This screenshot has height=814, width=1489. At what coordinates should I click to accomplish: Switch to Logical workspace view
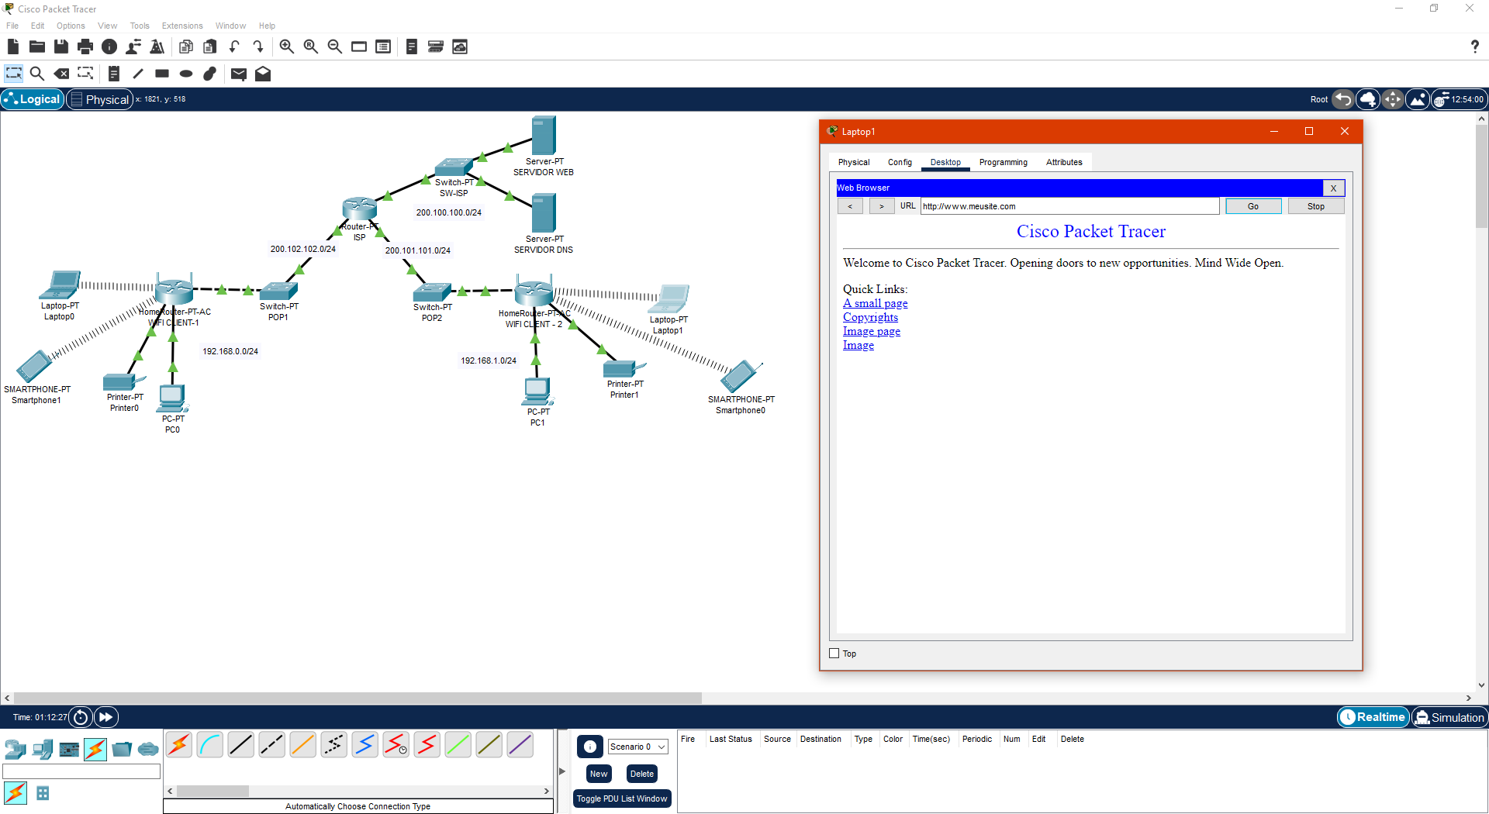tap(33, 99)
